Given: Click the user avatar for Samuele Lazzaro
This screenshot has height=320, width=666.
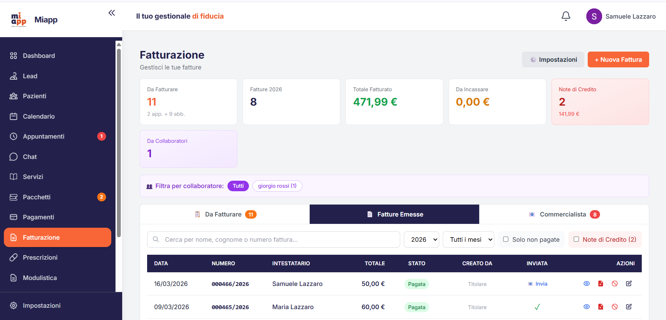Looking at the screenshot, I should pyautogui.click(x=594, y=16).
